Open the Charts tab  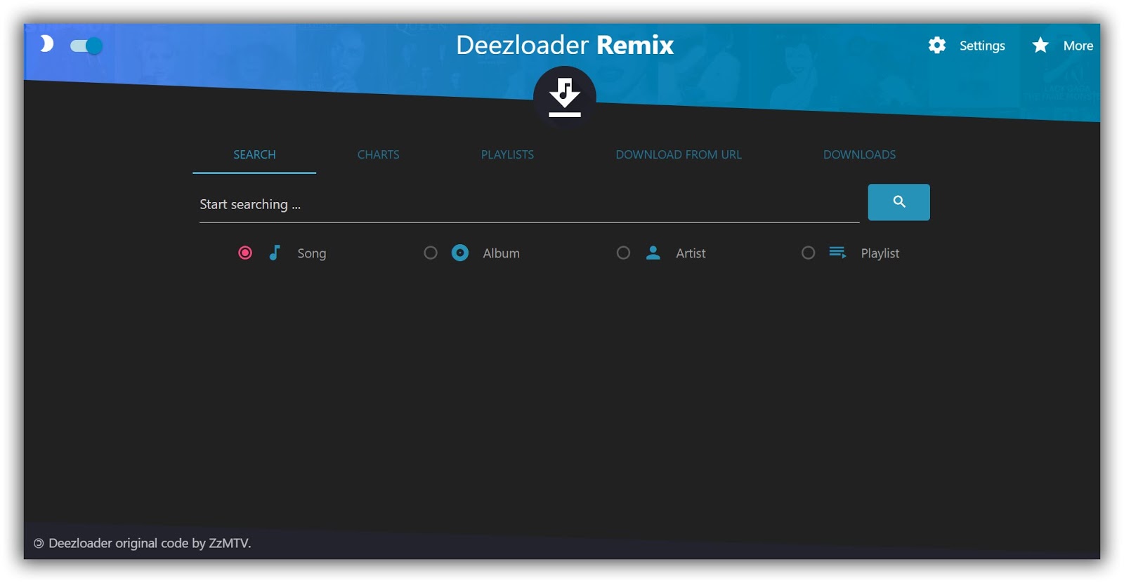pyautogui.click(x=378, y=154)
